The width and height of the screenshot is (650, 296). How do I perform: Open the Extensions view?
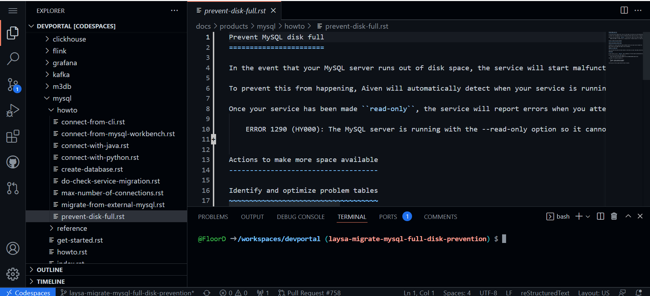[13, 136]
